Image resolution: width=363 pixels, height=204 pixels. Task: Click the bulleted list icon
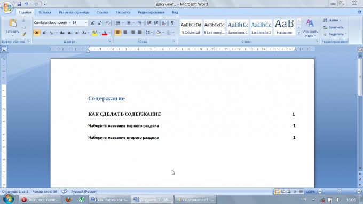[x=118, y=22]
